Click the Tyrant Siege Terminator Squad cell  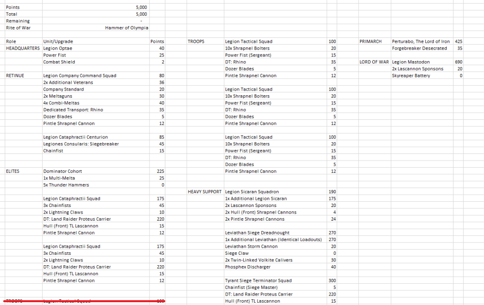(x=258, y=281)
